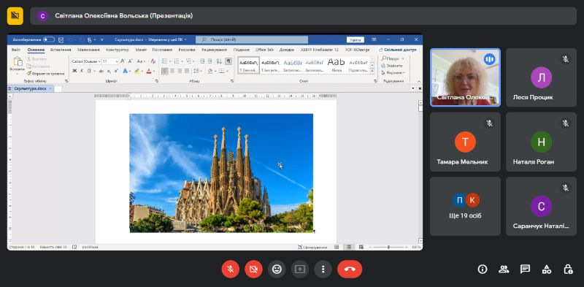Select the Тамара Мельник participant tile
Screen dimensions: 584x287
(465, 142)
